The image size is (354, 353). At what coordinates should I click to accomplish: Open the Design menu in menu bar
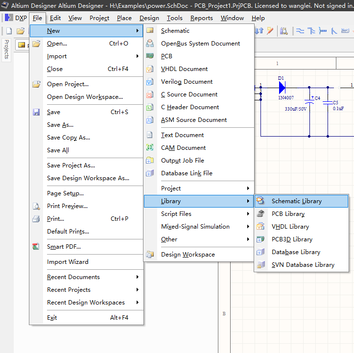[x=149, y=18]
